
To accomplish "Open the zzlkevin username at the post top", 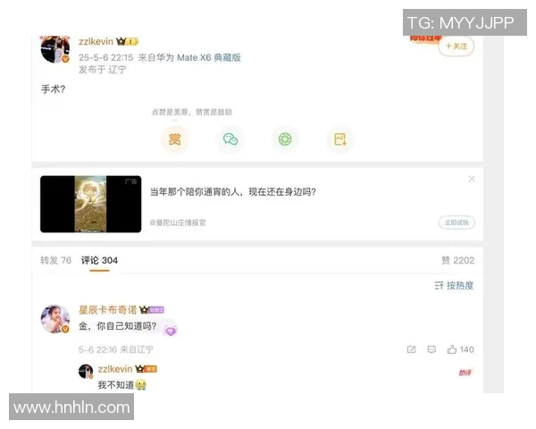I will 96,41.
